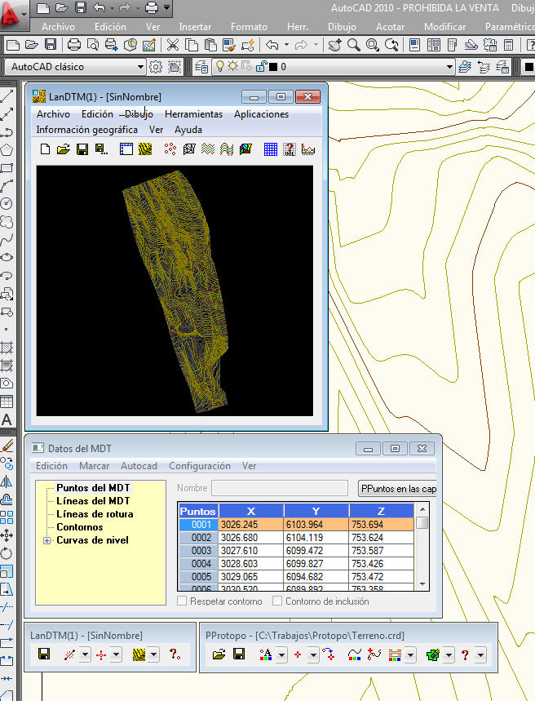The image size is (535, 701).
Task: Click the 'Nombre' input field
Action: click(x=280, y=488)
